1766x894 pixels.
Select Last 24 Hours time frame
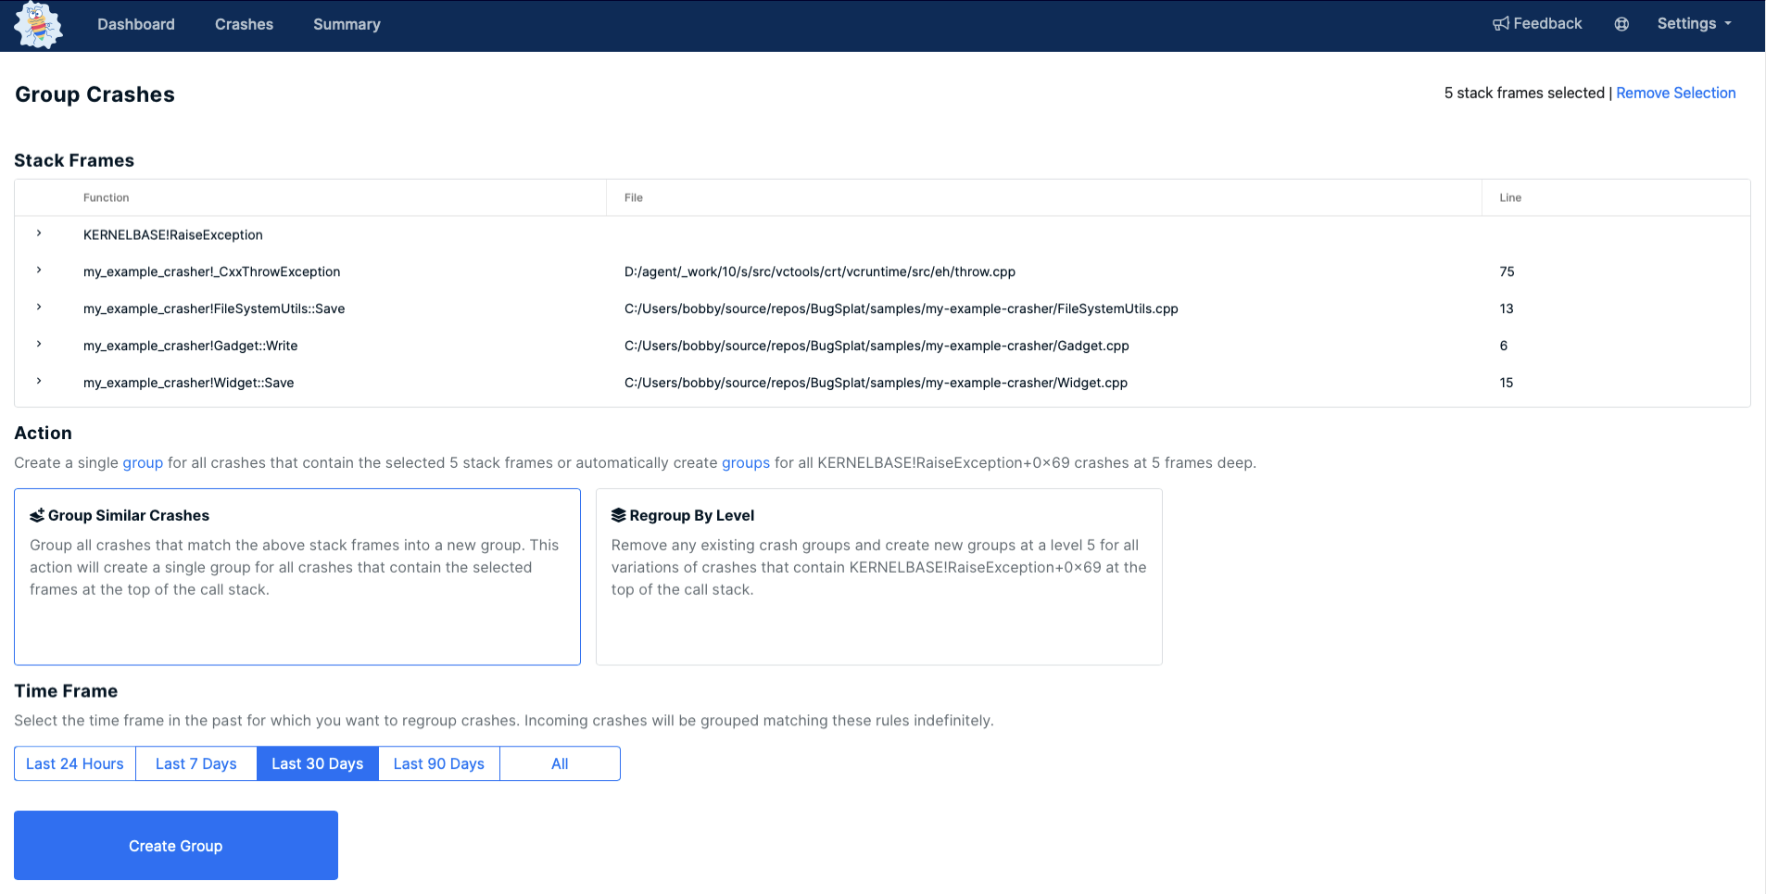coord(75,763)
